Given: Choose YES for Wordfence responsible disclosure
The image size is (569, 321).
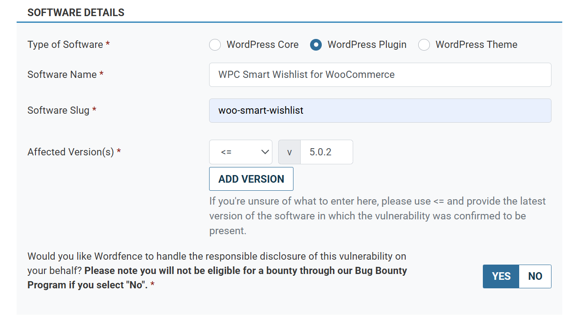Looking at the screenshot, I should click(x=501, y=276).
